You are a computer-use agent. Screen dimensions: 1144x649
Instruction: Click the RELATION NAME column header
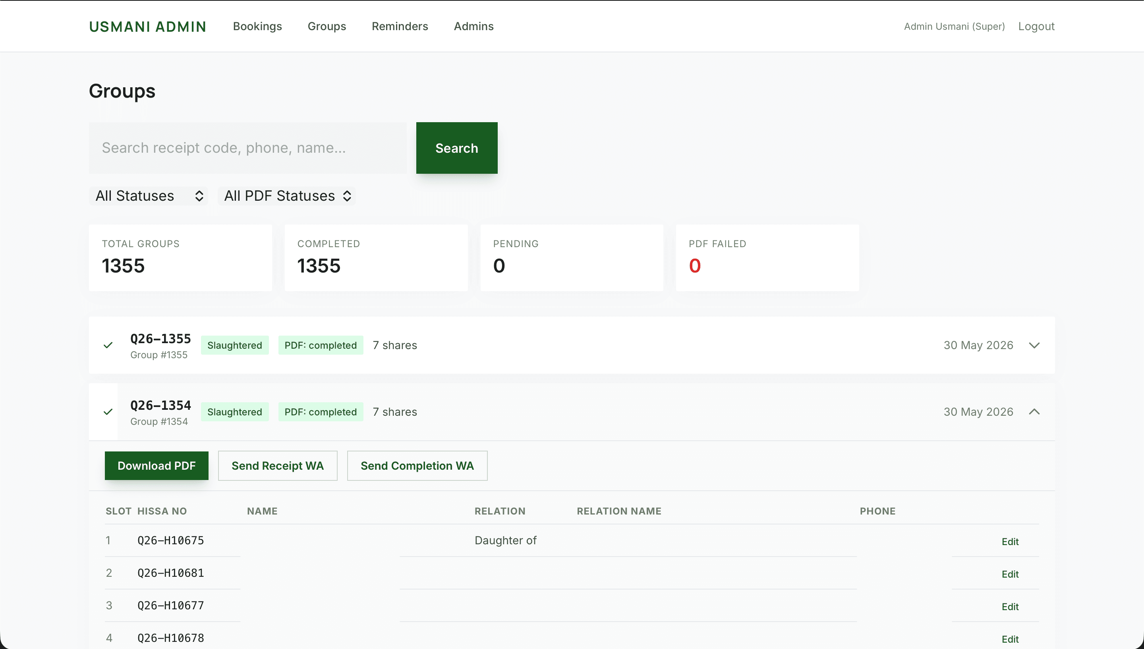tap(619, 511)
